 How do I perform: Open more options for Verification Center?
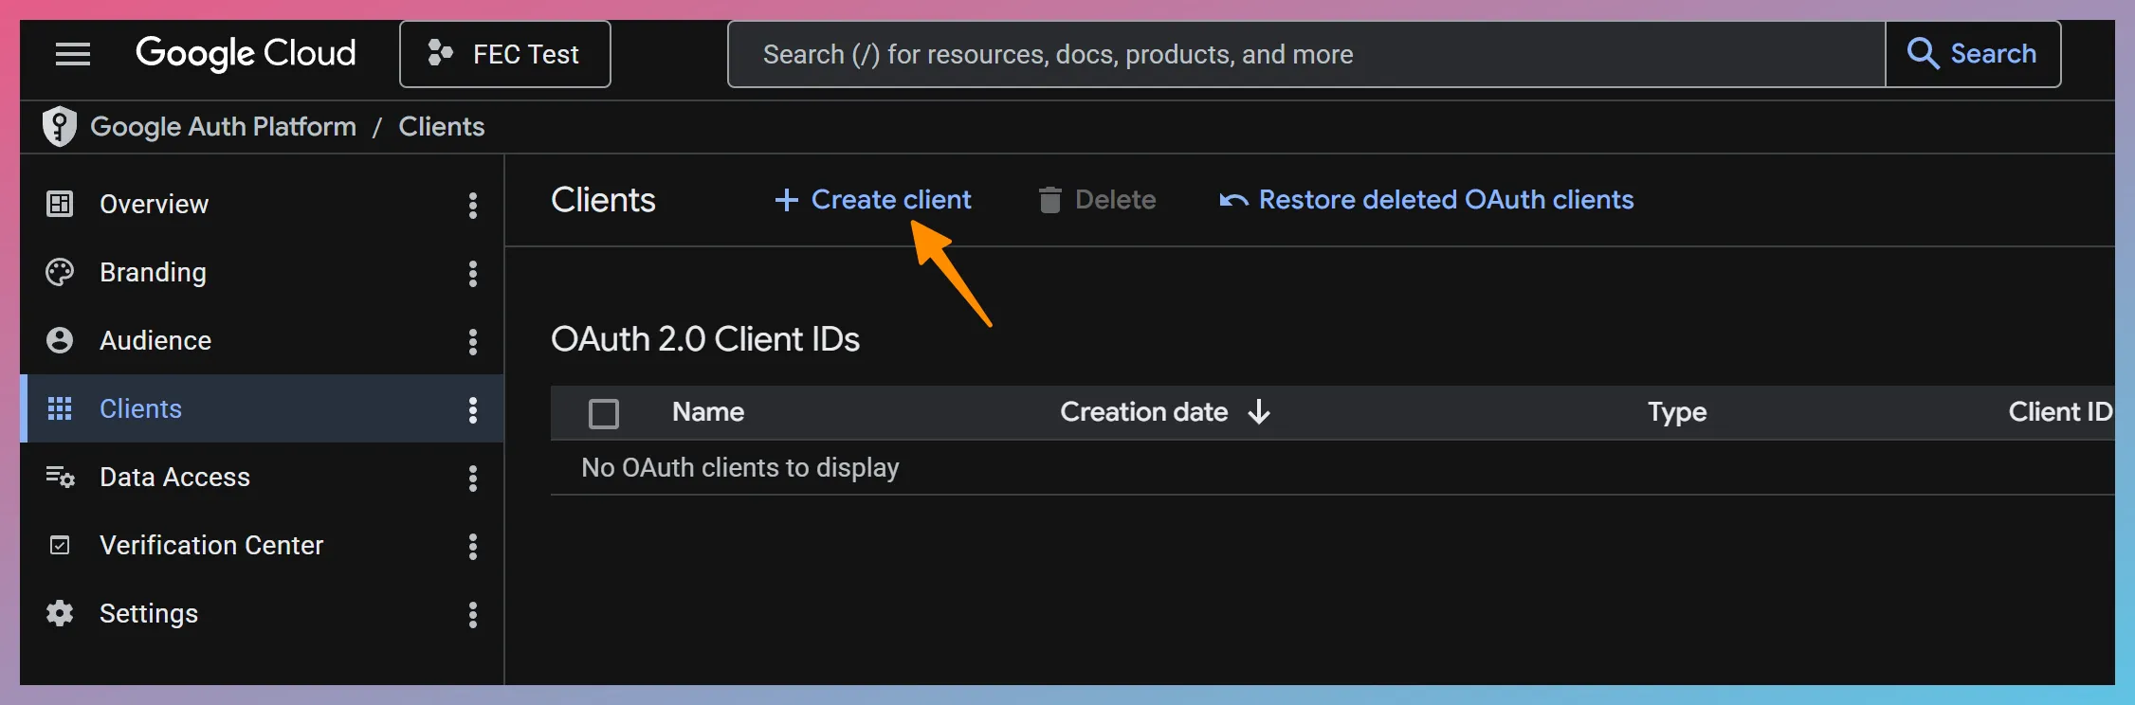pyautogui.click(x=472, y=546)
